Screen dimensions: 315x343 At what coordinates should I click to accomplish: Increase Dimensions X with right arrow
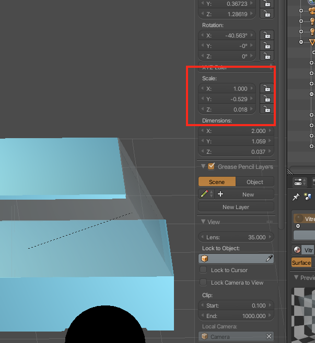click(270, 131)
